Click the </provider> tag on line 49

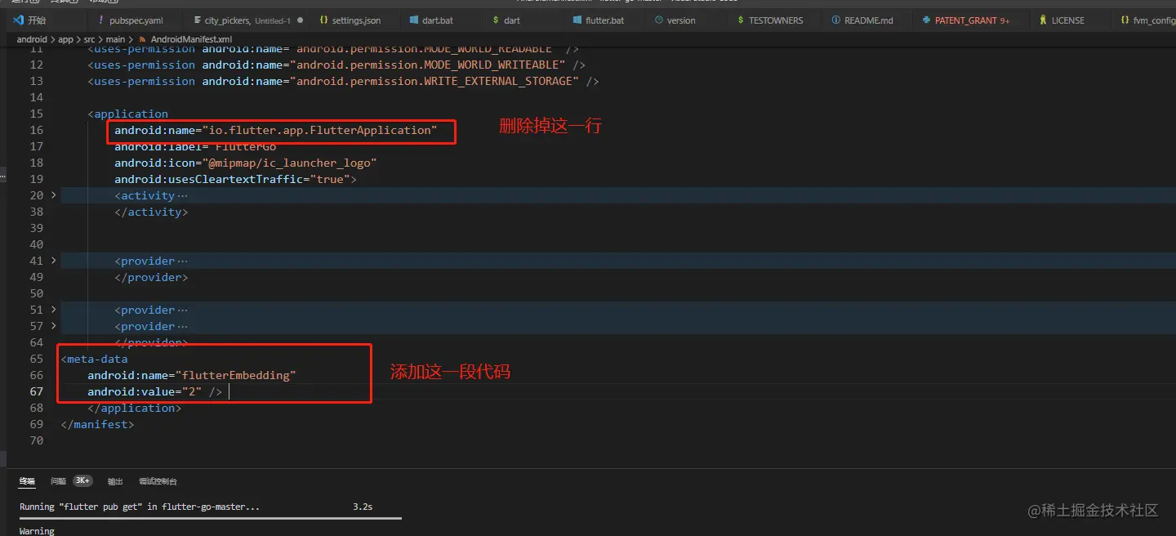click(x=151, y=277)
